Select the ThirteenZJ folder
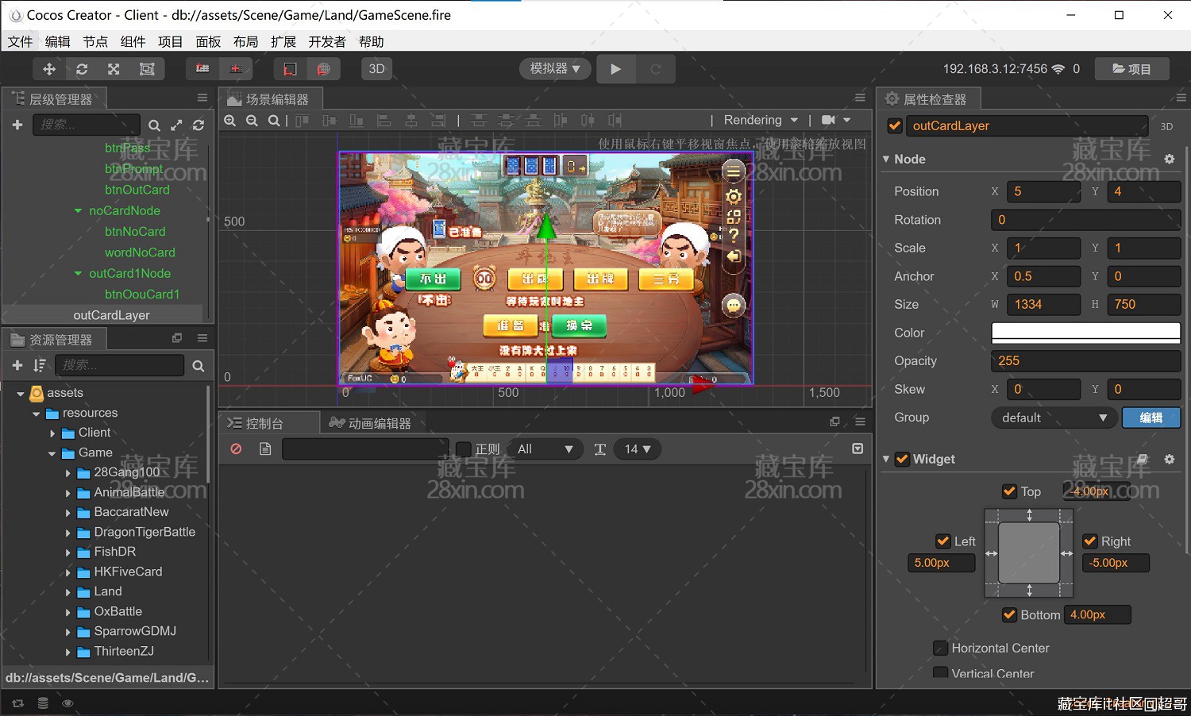 [x=124, y=651]
